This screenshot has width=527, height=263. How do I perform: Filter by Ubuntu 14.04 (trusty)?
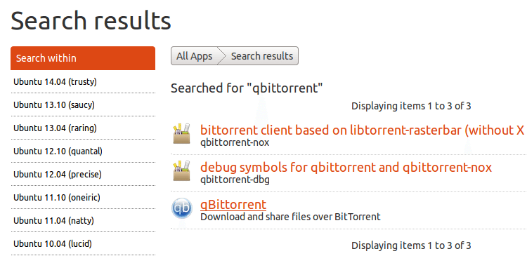(x=83, y=81)
